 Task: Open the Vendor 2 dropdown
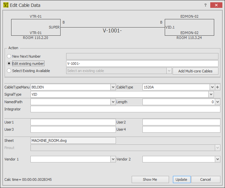tap(217, 159)
